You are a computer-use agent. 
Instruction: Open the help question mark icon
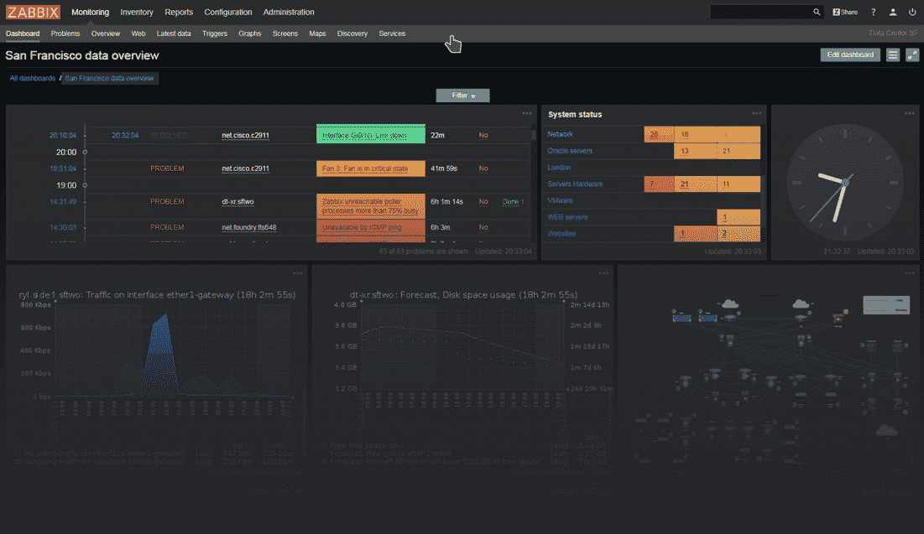[874, 12]
